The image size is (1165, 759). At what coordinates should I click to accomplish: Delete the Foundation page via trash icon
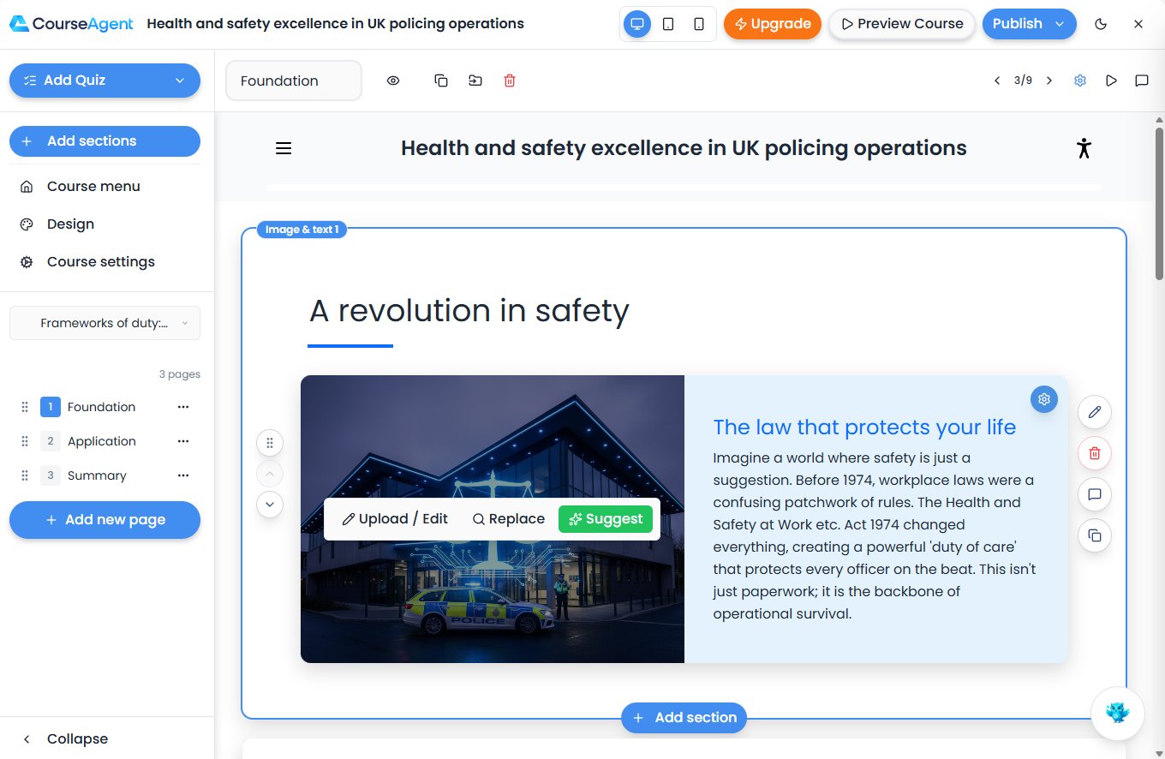pyautogui.click(x=510, y=80)
